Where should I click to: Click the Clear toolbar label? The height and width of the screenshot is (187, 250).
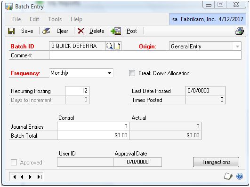(x=62, y=31)
